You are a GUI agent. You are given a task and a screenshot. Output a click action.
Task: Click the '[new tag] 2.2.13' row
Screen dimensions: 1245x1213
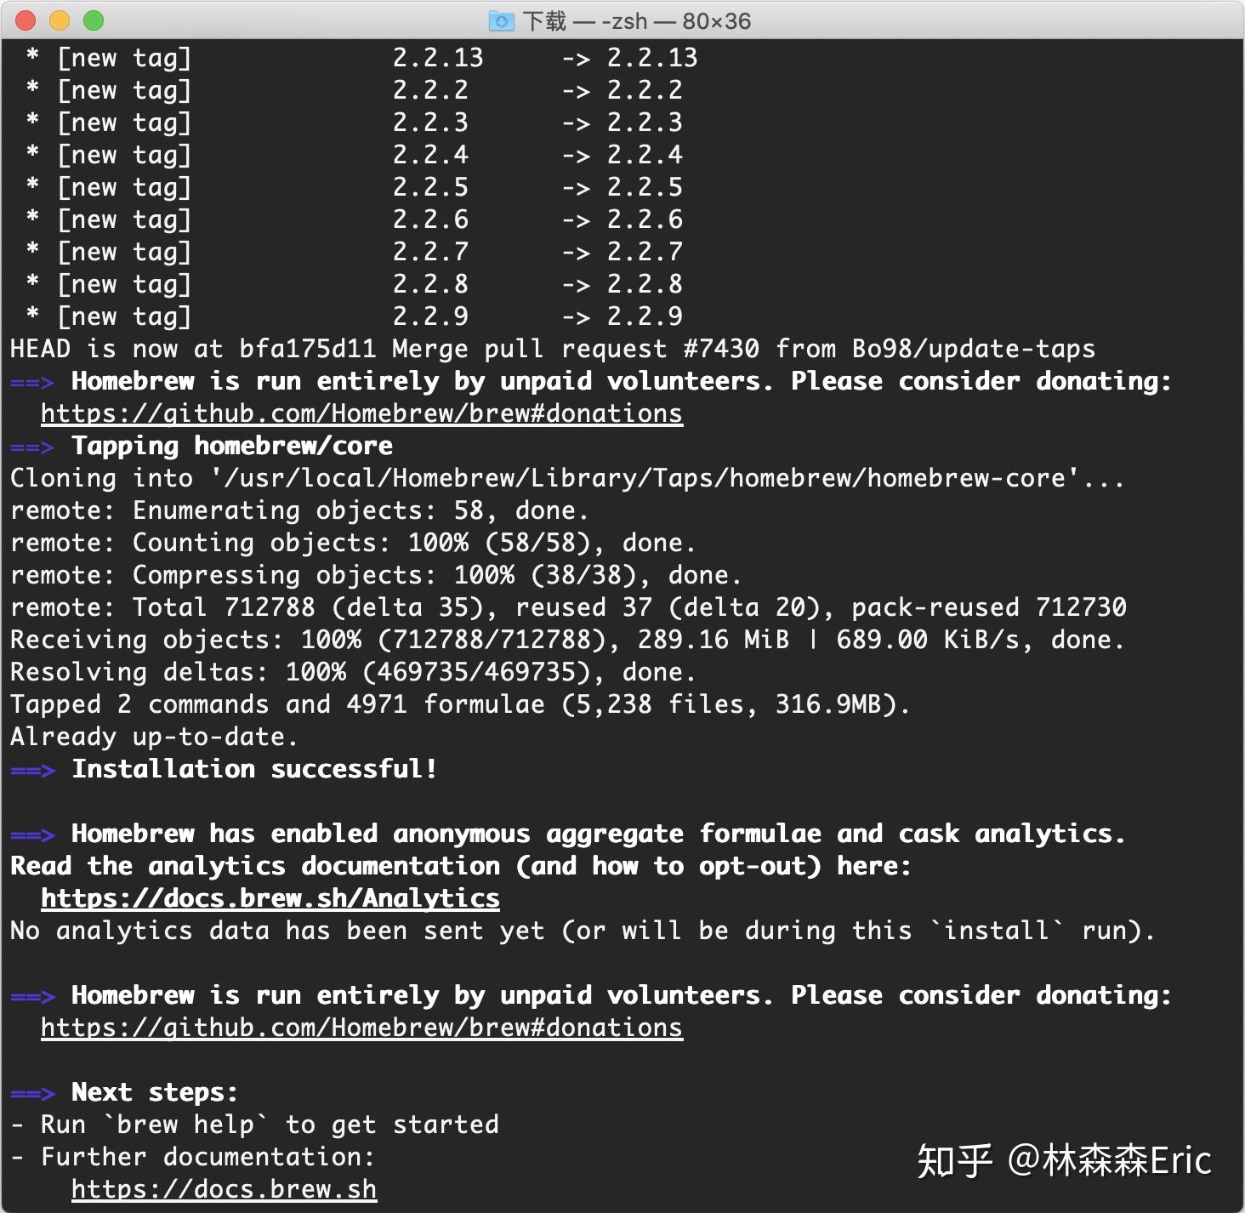[361, 58]
